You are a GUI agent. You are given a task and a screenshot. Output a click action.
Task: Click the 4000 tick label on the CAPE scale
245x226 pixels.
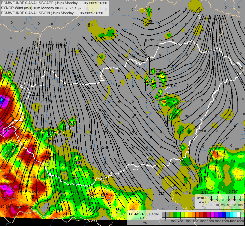[x=233, y=221]
